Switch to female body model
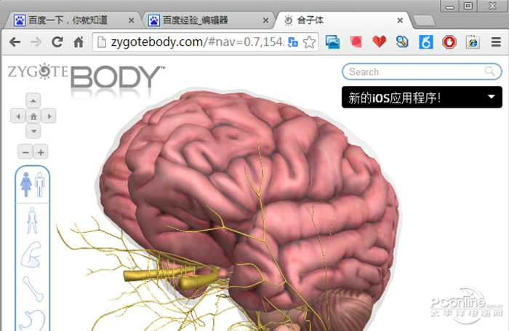This screenshot has width=509, height=331. pos(26,185)
